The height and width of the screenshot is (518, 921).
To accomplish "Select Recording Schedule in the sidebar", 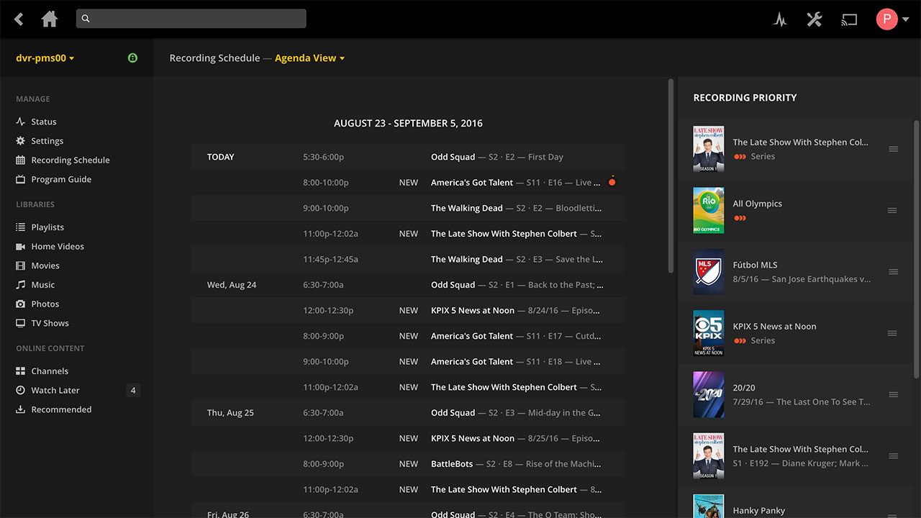I will click(x=70, y=160).
